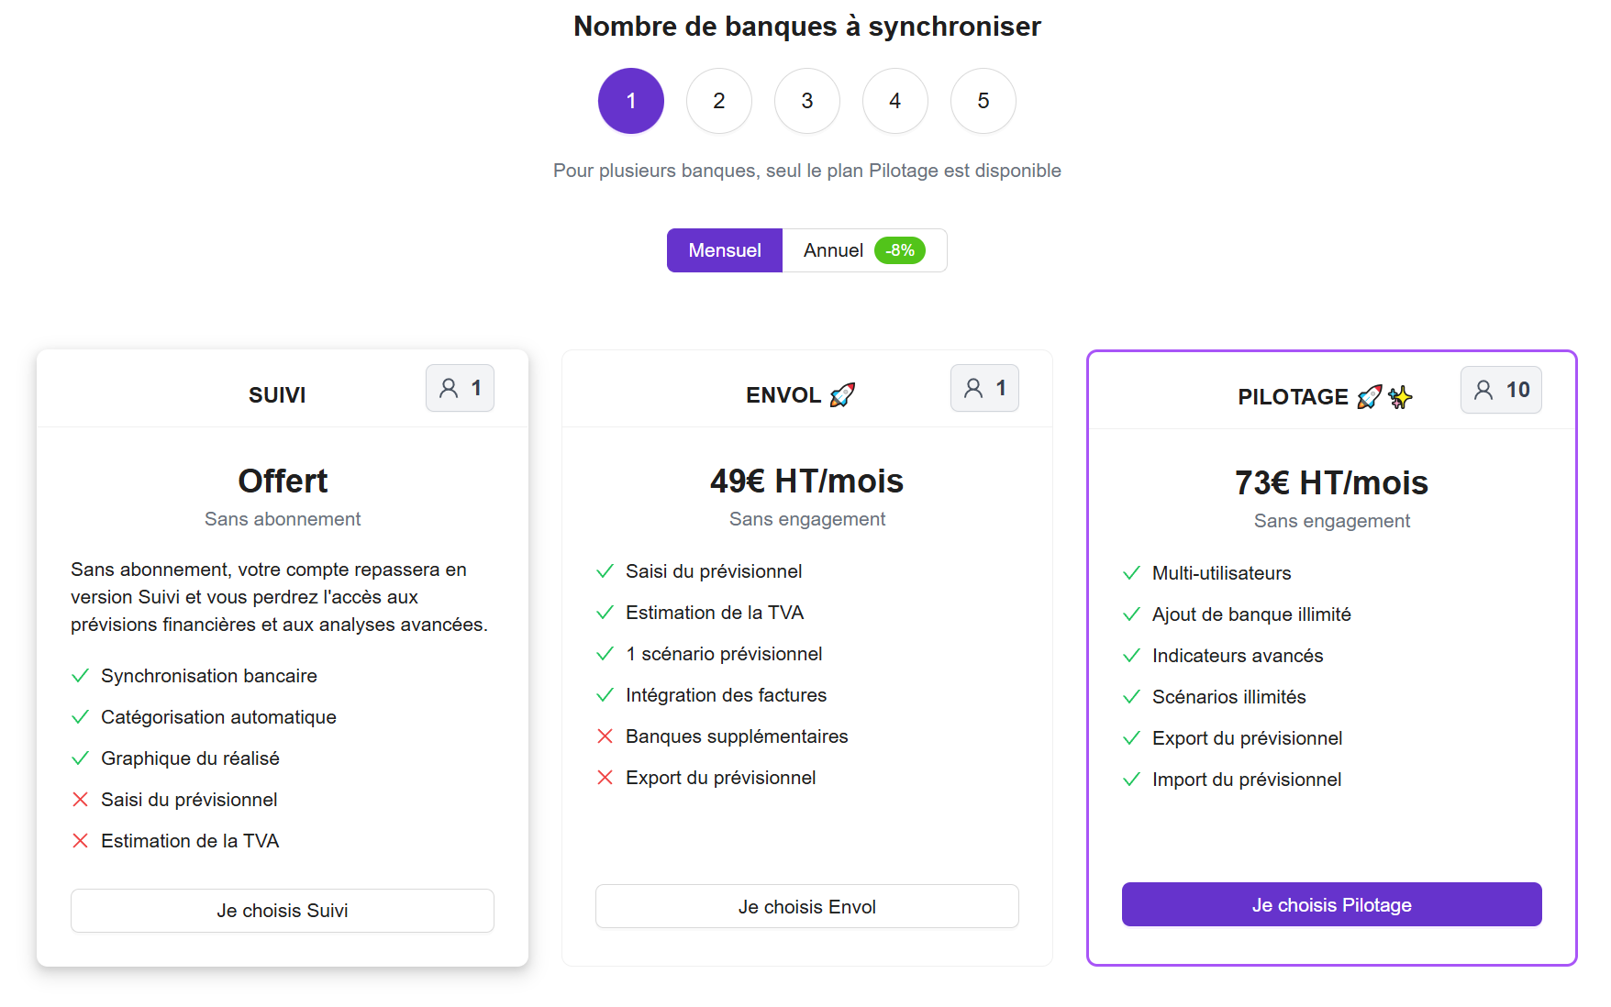Choose the Envol plan button
This screenshot has width=1611, height=1007.
click(x=807, y=906)
